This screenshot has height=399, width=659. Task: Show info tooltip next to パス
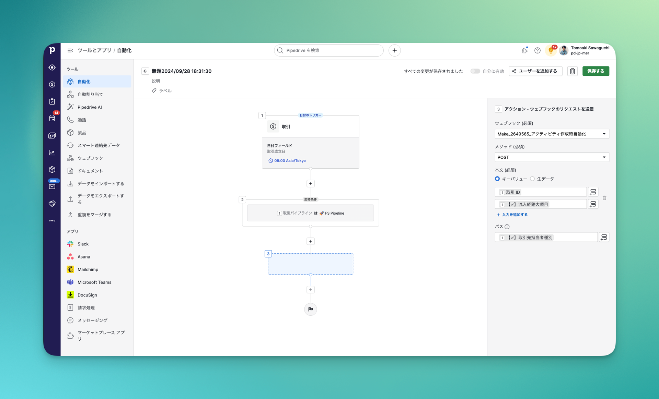(507, 227)
